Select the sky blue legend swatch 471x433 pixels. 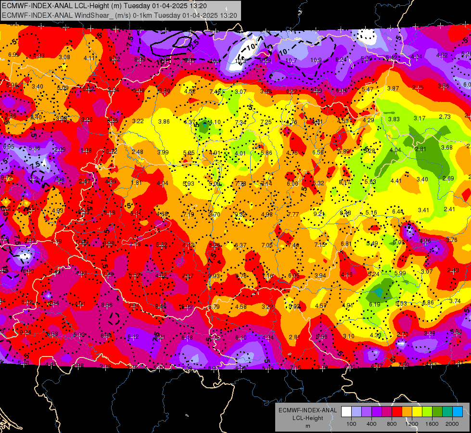pyautogui.click(x=458, y=412)
